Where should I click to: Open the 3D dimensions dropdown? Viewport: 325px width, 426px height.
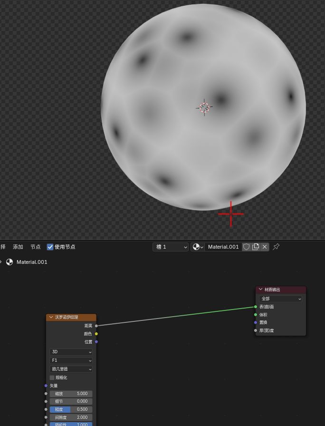pyautogui.click(x=71, y=352)
